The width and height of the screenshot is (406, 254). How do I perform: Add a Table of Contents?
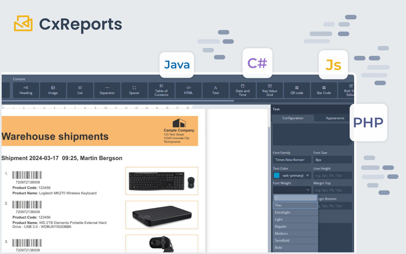tap(161, 90)
